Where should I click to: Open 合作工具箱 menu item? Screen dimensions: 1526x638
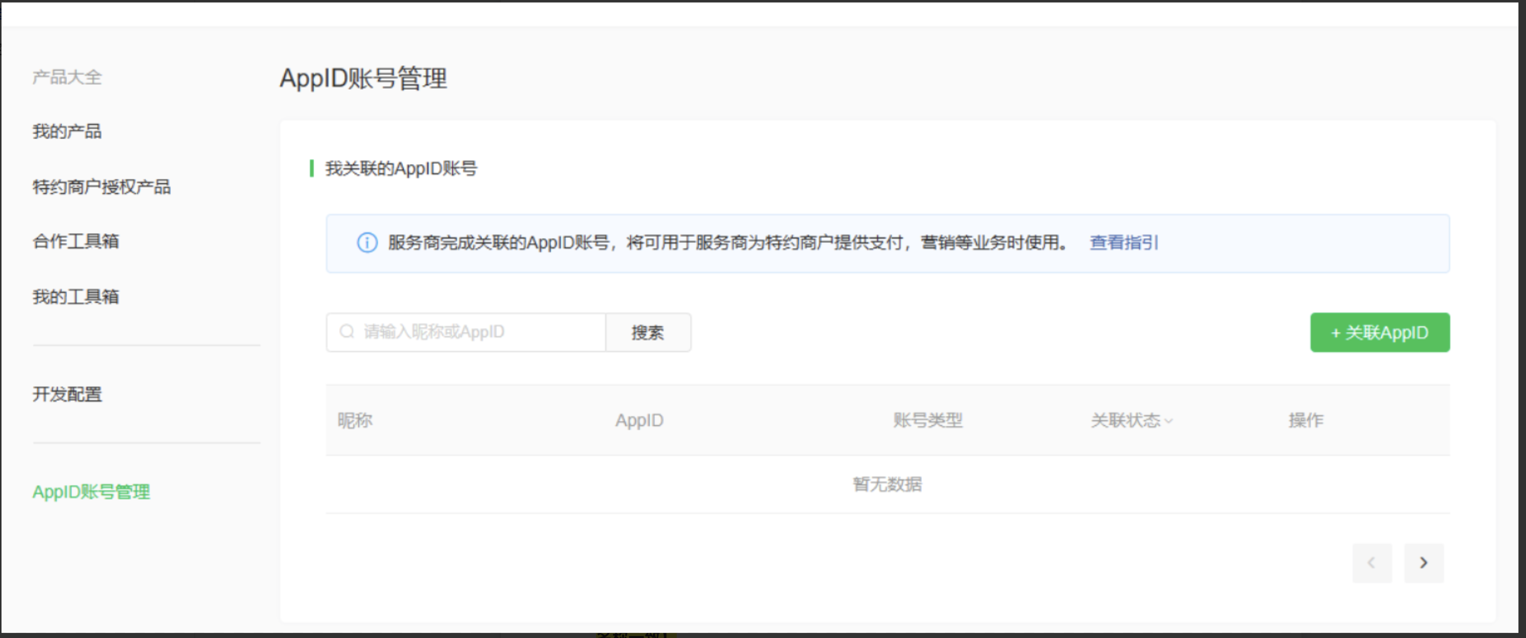click(76, 241)
